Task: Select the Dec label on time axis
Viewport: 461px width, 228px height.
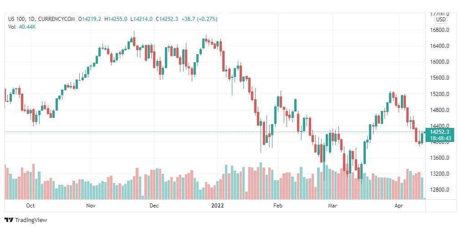Action: coord(154,206)
